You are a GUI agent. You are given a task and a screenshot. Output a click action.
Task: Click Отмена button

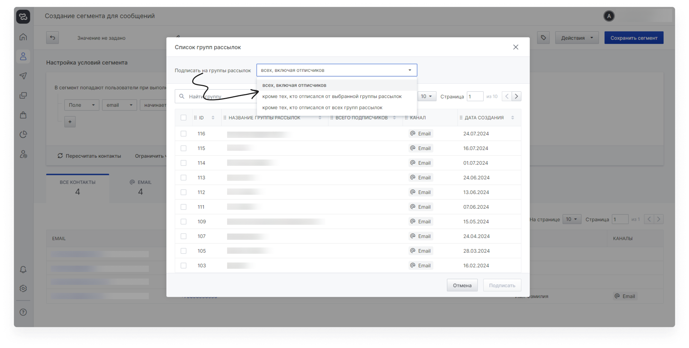[x=462, y=285]
